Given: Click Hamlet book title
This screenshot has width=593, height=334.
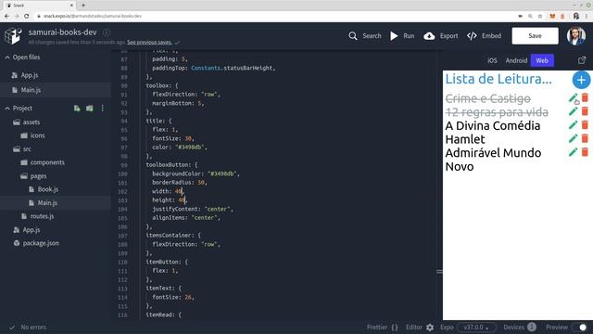Looking at the screenshot, I should (465, 139).
